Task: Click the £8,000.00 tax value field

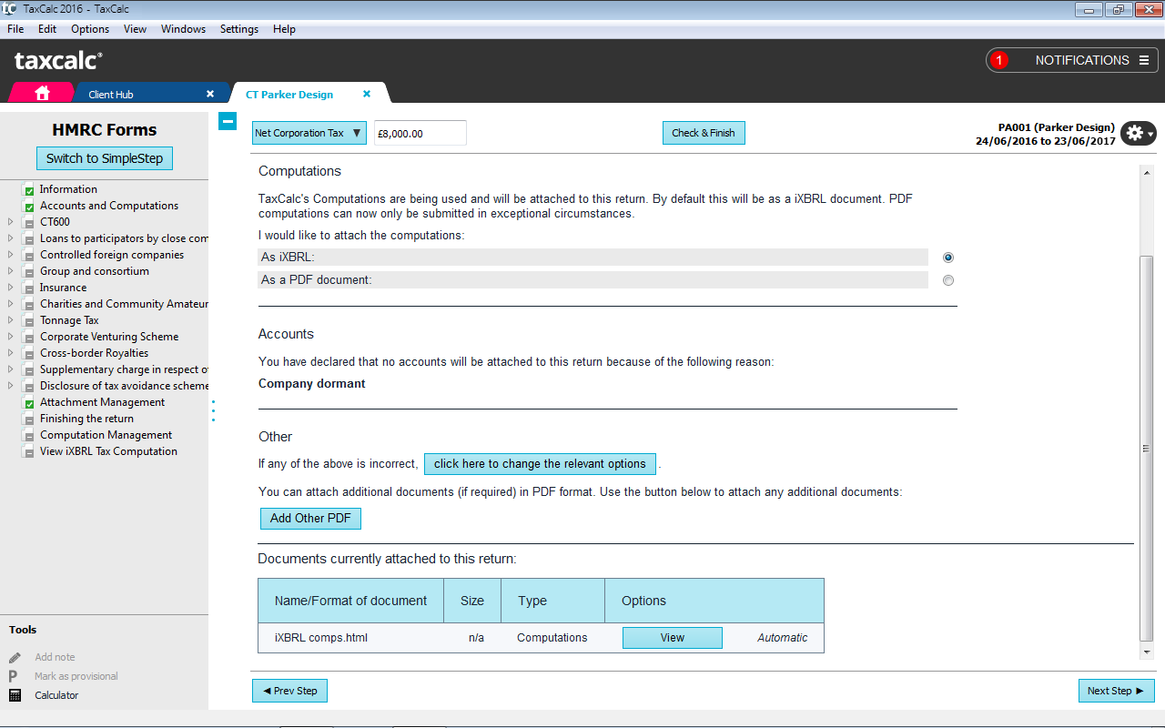Action: (x=420, y=133)
